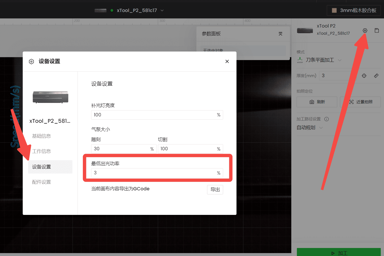Click the 切割 air pump input field
The height and width of the screenshot is (256, 384).
click(191, 149)
